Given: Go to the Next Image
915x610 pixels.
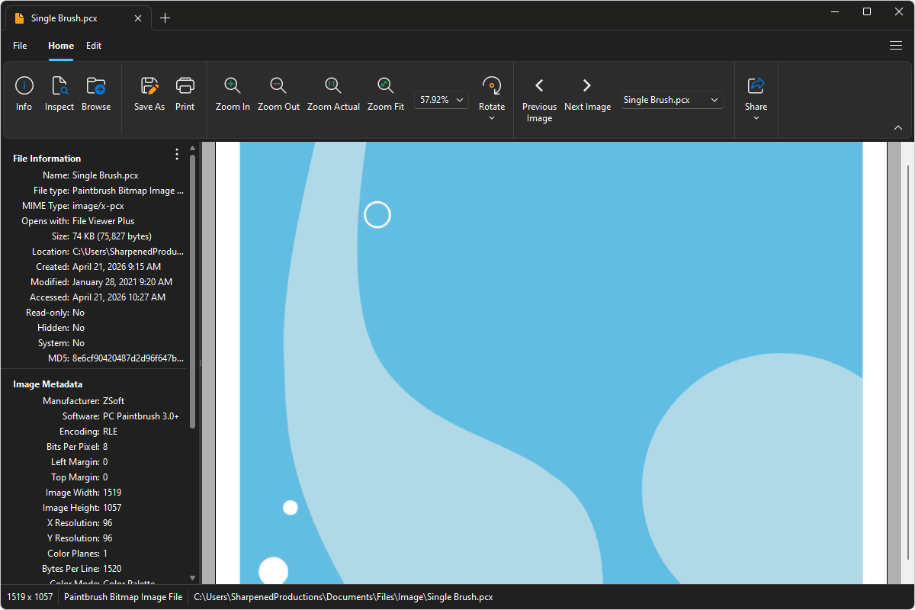Looking at the screenshot, I should pyautogui.click(x=587, y=93).
